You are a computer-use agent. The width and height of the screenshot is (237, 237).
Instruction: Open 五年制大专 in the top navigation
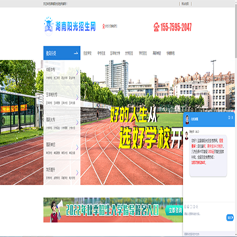click(x=115, y=53)
